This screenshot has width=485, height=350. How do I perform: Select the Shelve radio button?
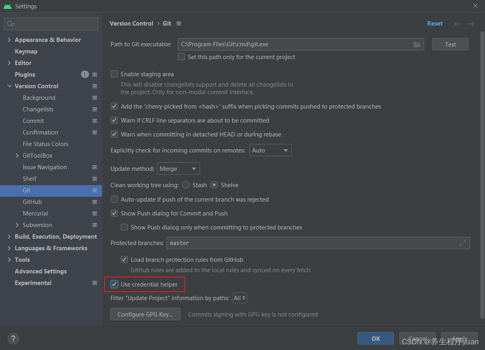coord(214,185)
